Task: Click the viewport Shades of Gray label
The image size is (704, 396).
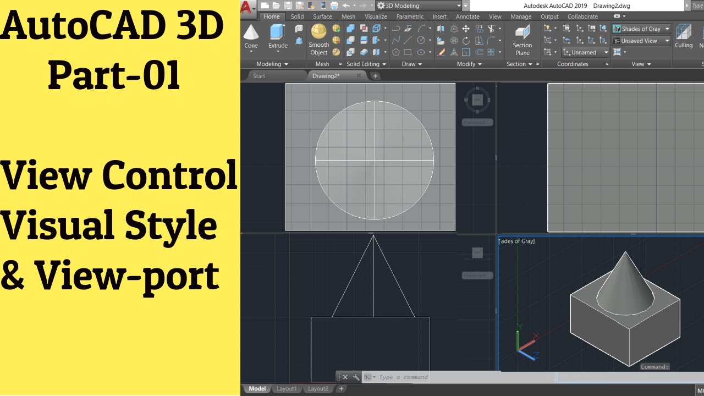Action: pos(516,241)
